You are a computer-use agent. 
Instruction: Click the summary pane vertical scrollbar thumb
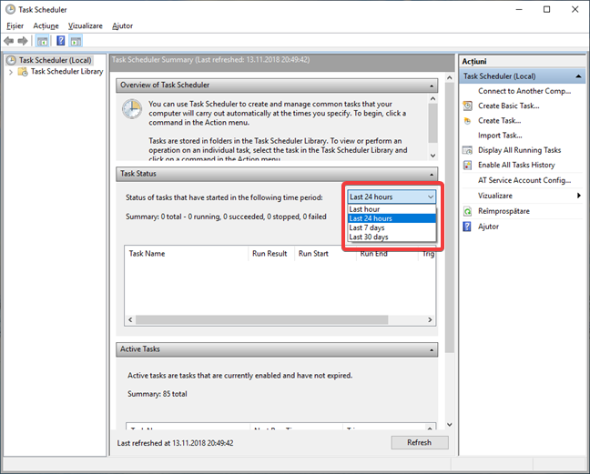tap(449, 217)
